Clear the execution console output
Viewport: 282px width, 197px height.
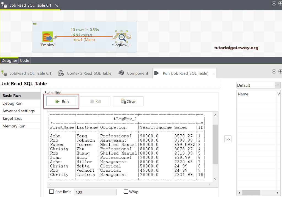click(x=128, y=102)
